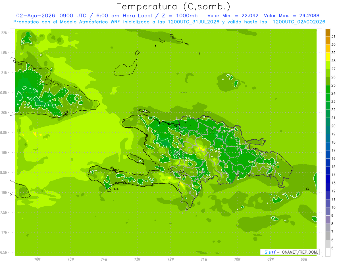Click the 72W longitude axis label

170,259
